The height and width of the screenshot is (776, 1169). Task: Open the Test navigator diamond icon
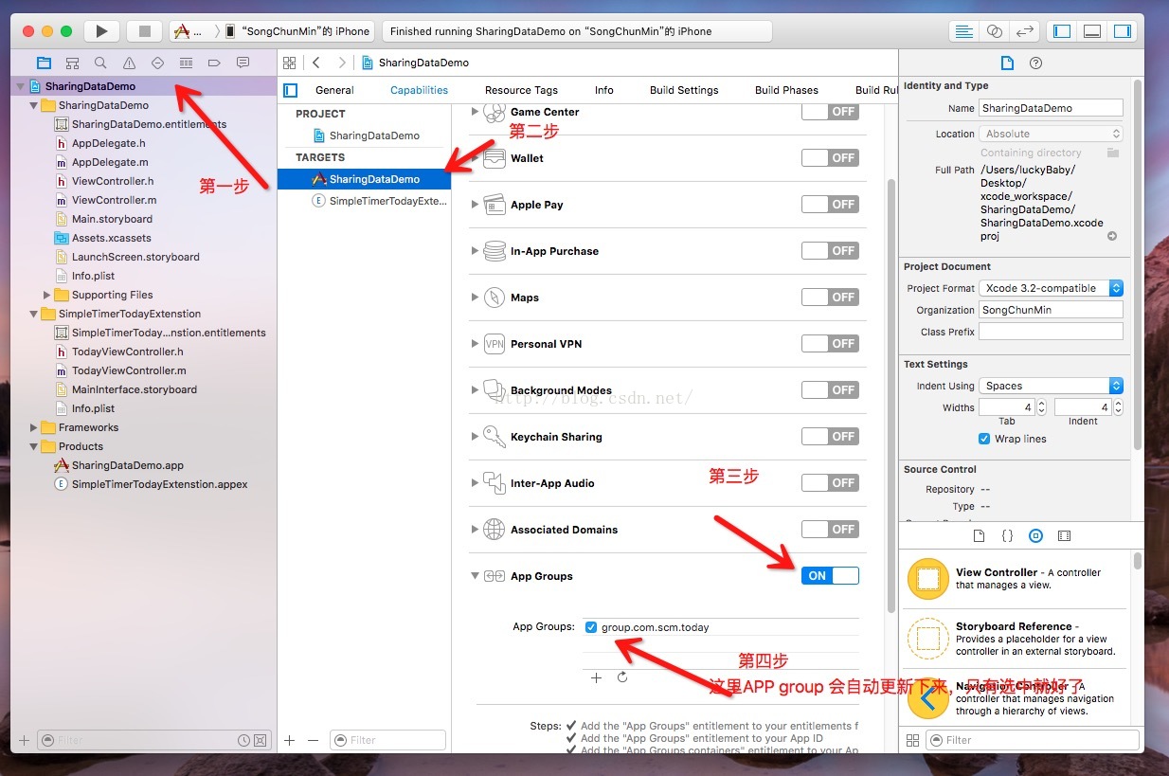coord(157,63)
